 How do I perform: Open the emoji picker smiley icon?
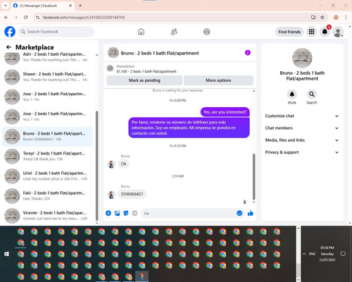239,213
